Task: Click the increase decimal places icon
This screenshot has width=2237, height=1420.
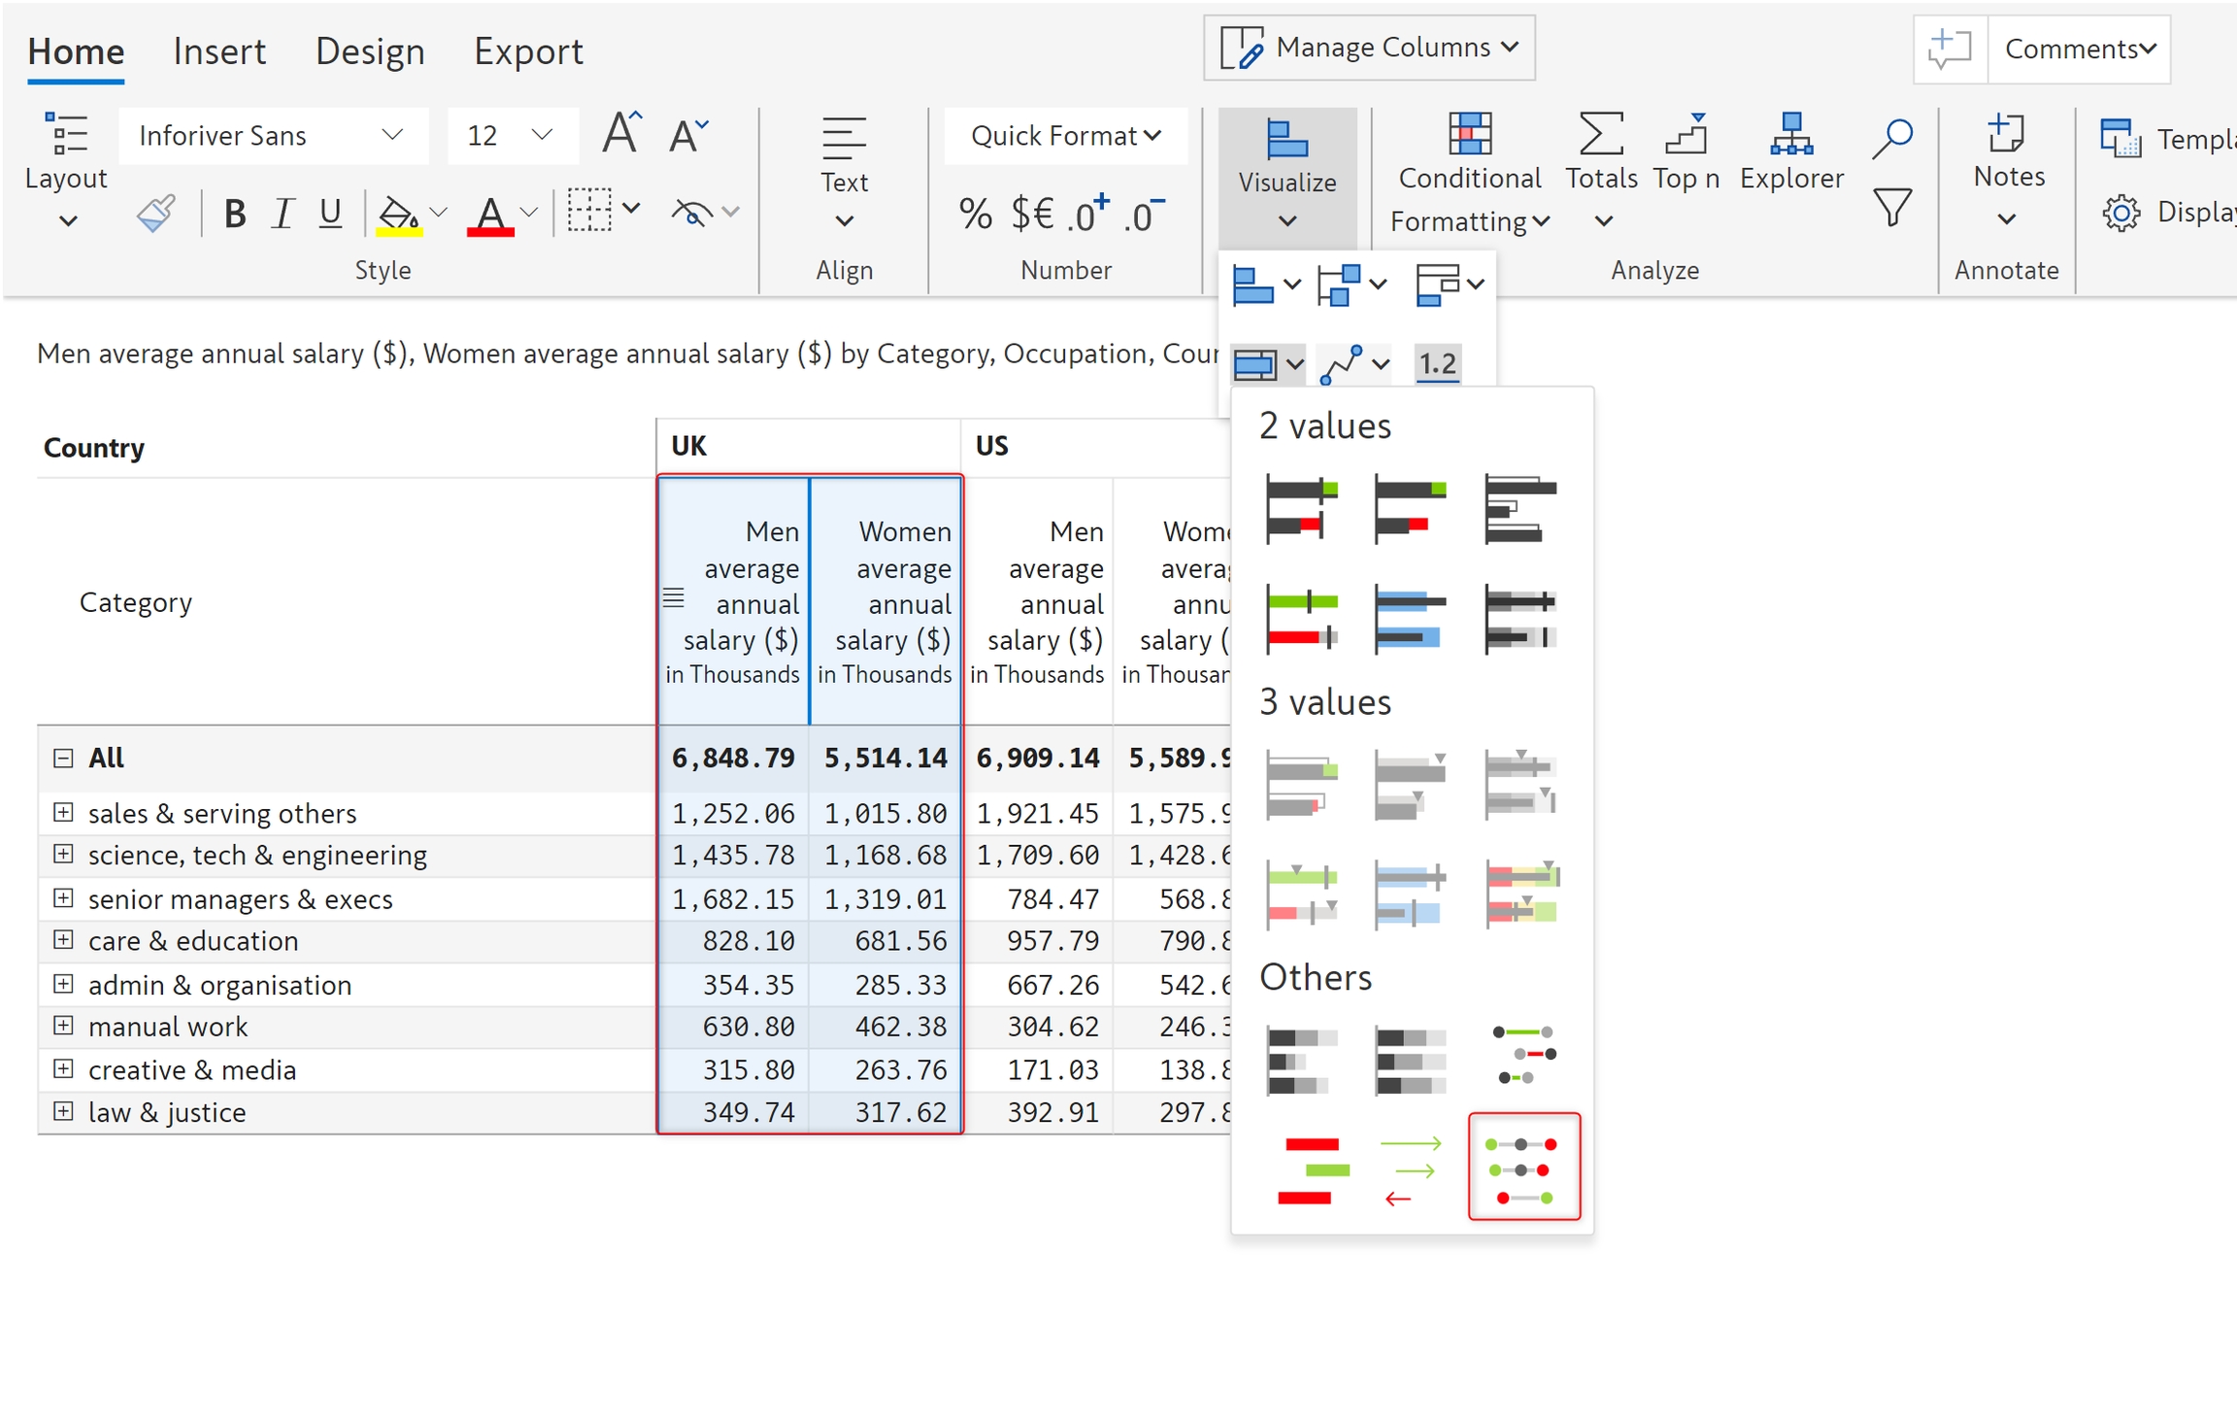Action: (x=1087, y=214)
